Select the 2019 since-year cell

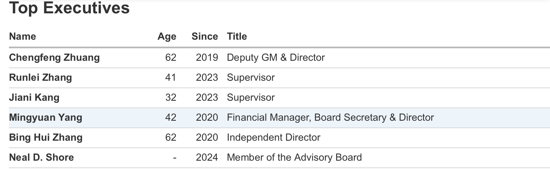pos(207,57)
